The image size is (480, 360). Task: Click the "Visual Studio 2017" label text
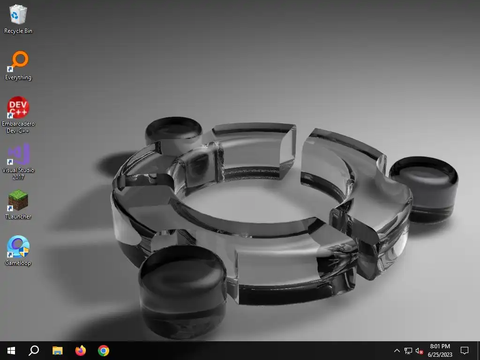pyautogui.click(x=18, y=173)
